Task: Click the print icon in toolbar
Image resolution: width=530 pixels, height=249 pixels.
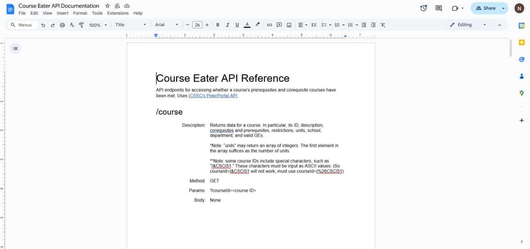Action: [x=62, y=25]
